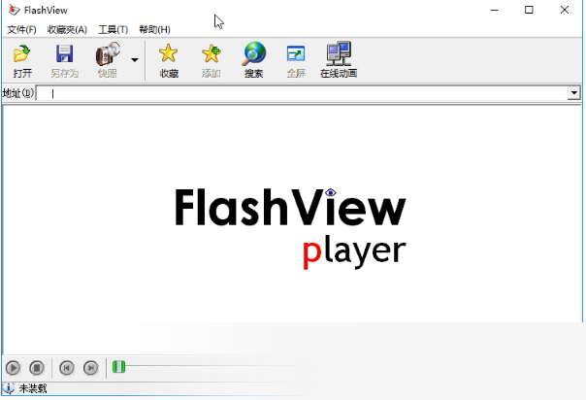Image resolution: width=586 pixels, height=400 pixels.
Task: Click the 快照 (Snapshot) camera icon
Action: pos(108,53)
